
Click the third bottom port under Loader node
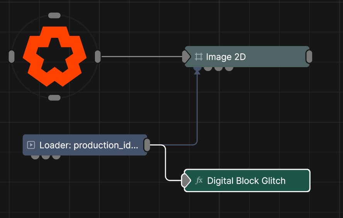pos(56,156)
